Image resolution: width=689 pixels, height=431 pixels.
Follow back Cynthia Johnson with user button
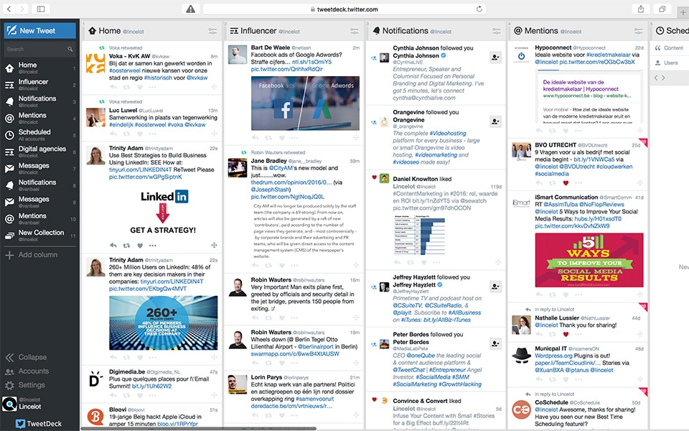(496, 57)
